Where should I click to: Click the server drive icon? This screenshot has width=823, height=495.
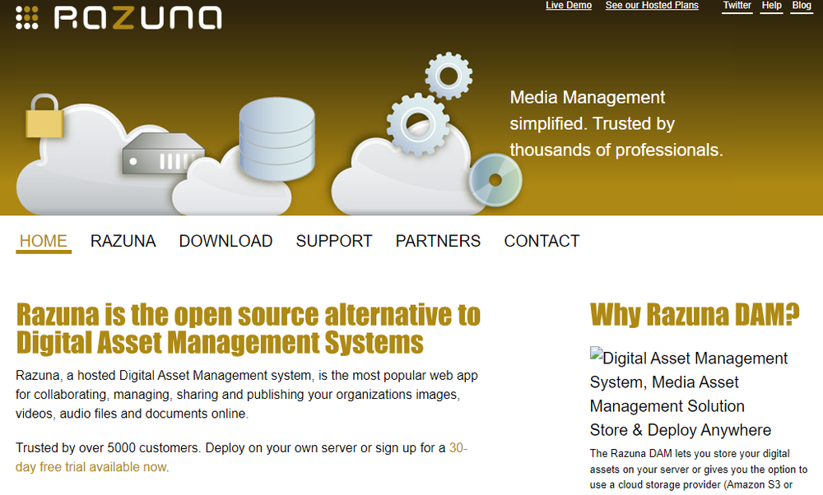point(163,153)
